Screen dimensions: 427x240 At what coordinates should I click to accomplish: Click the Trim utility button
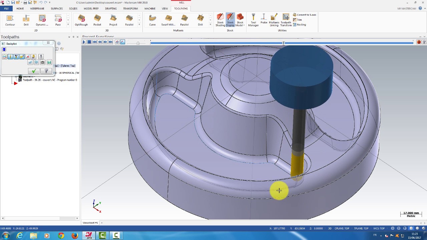pyautogui.click(x=297, y=20)
